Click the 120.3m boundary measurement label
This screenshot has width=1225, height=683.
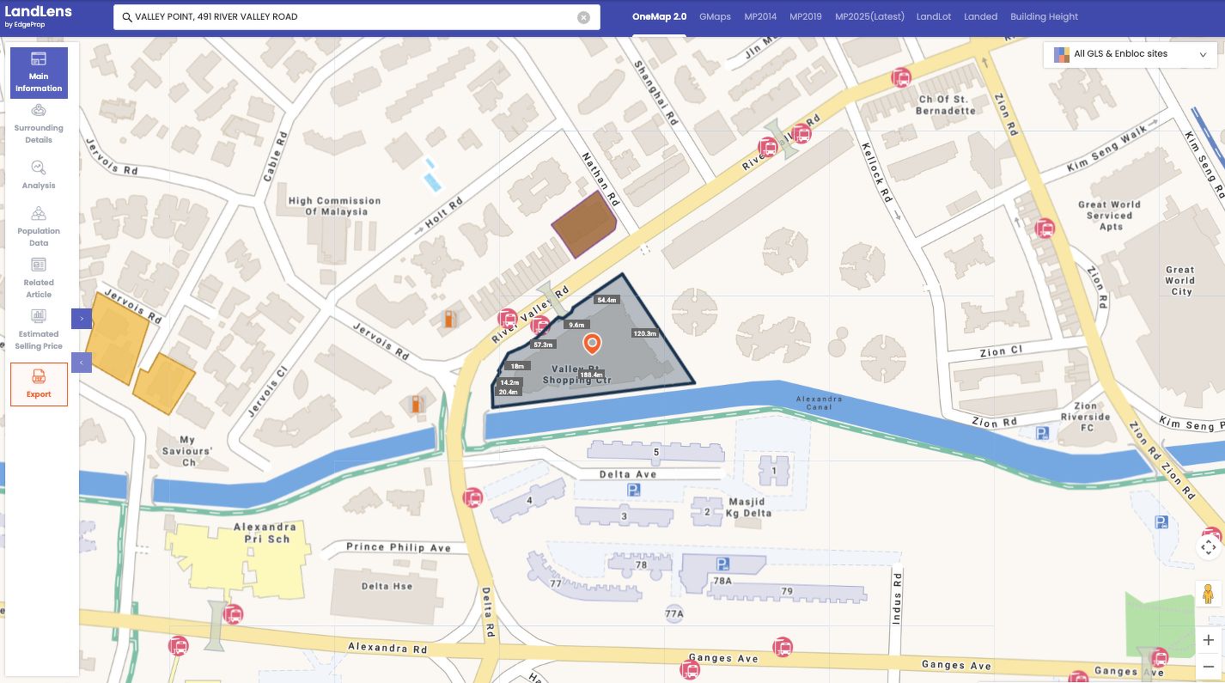645,333
